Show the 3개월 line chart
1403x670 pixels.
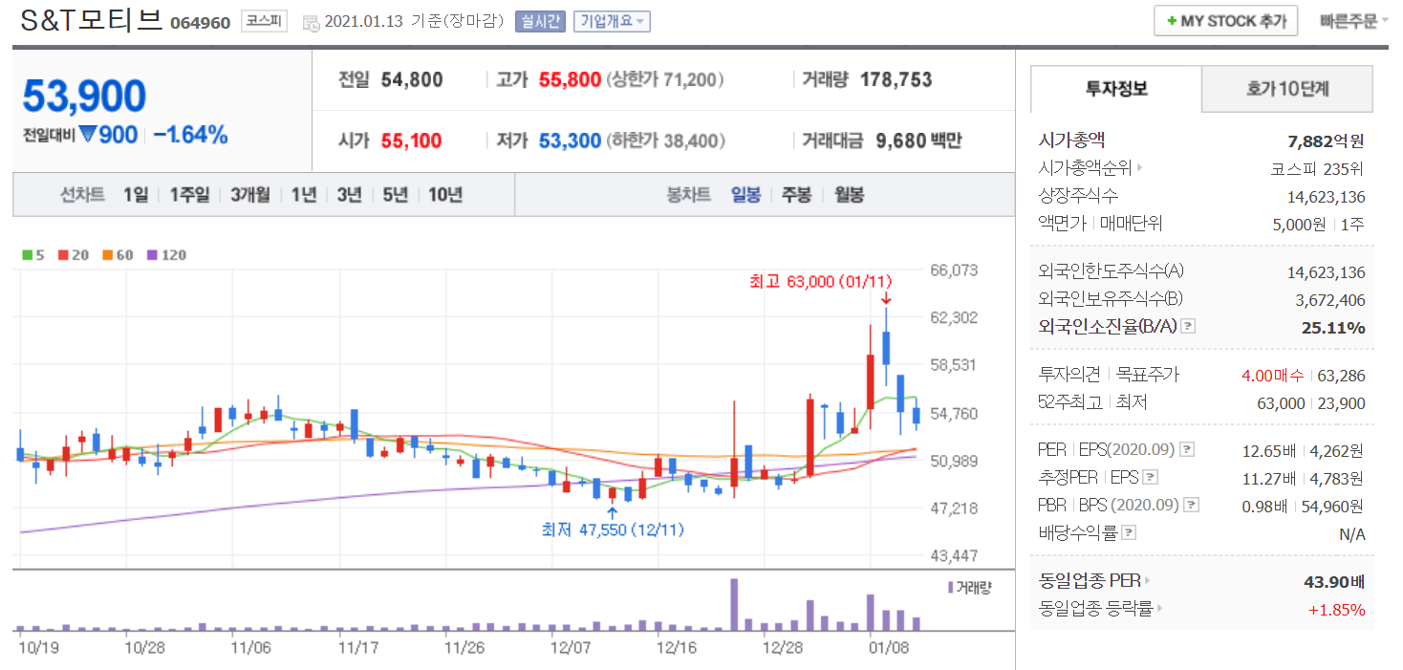click(249, 195)
